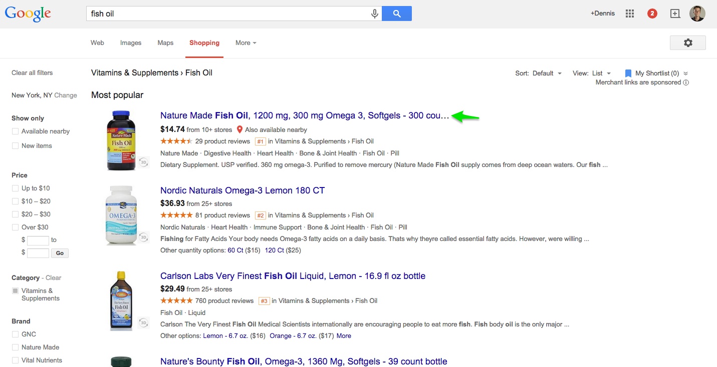Click Vitamins & Supplements breadcrumb
717x367 pixels.
[x=135, y=73]
